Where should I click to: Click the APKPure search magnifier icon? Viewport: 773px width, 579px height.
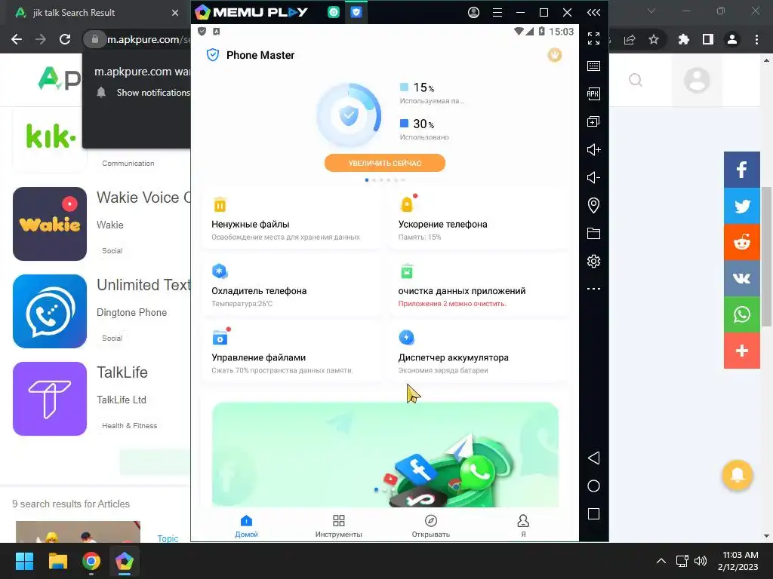[x=636, y=80]
